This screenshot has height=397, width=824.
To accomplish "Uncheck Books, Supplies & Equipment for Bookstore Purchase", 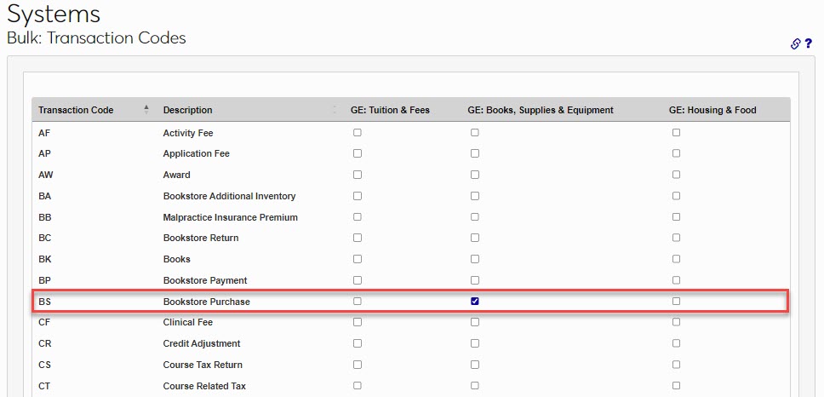I will click(x=475, y=302).
